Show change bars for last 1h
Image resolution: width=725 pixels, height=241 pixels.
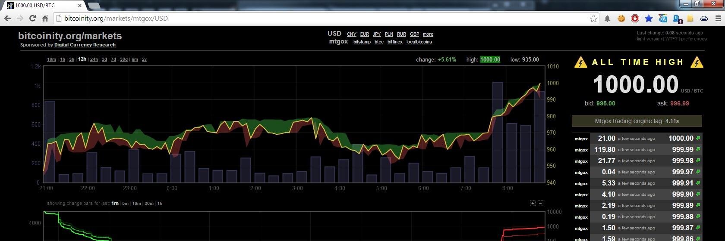(160, 203)
